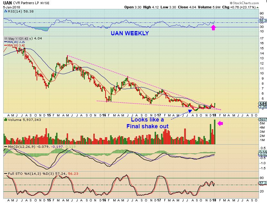The image size is (267, 203).
Task: Click year 17 on the price panel time axis
Action: click(159, 115)
